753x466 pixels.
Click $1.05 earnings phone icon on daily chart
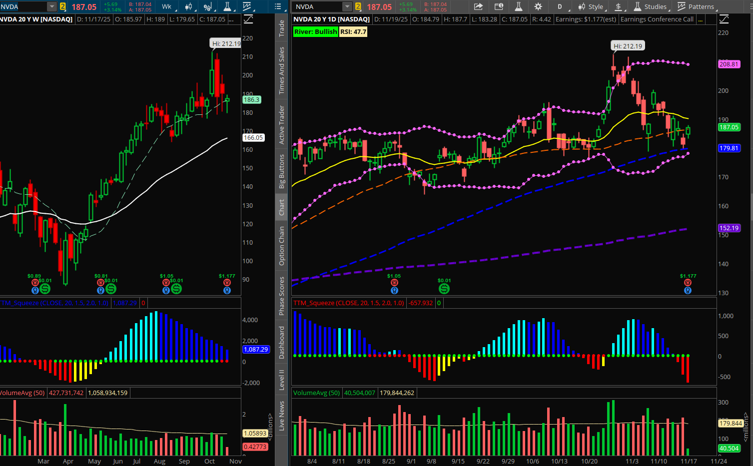[394, 283]
